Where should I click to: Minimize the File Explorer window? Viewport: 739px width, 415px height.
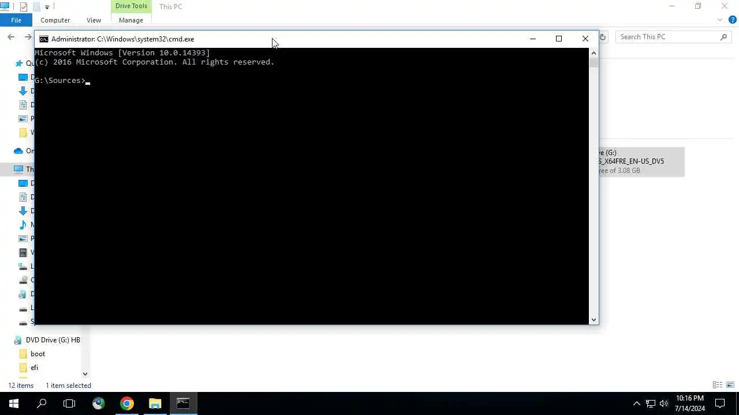[671, 6]
